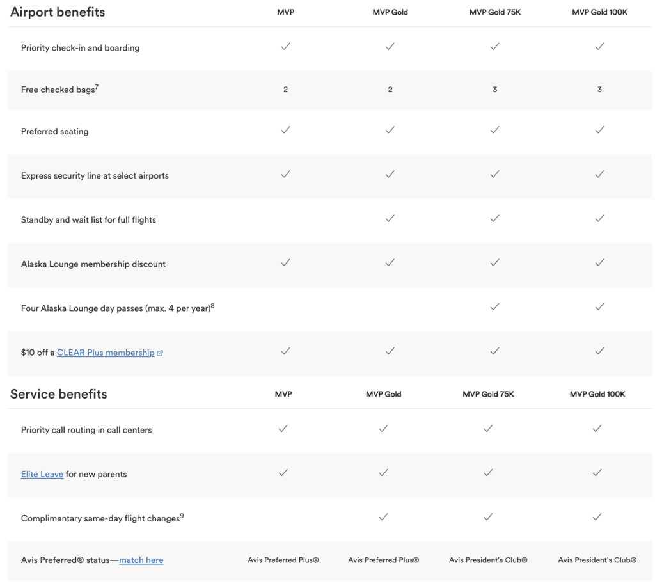Click MVP checkmark for Priority call routing
This screenshot has width=655, height=588.
point(283,429)
